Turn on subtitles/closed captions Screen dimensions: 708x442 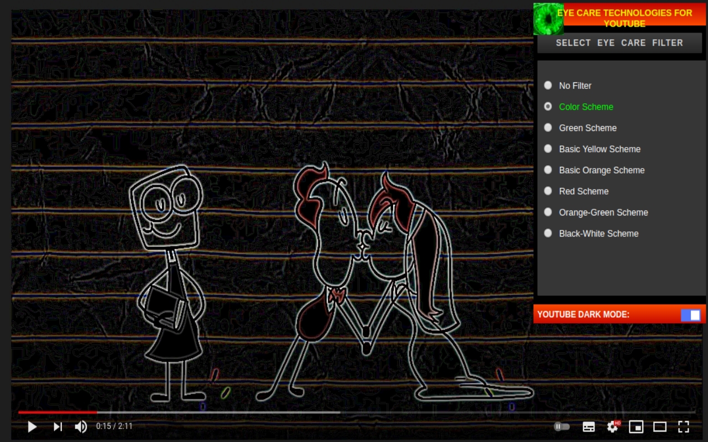pyautogui.click(x=589, y=427)
